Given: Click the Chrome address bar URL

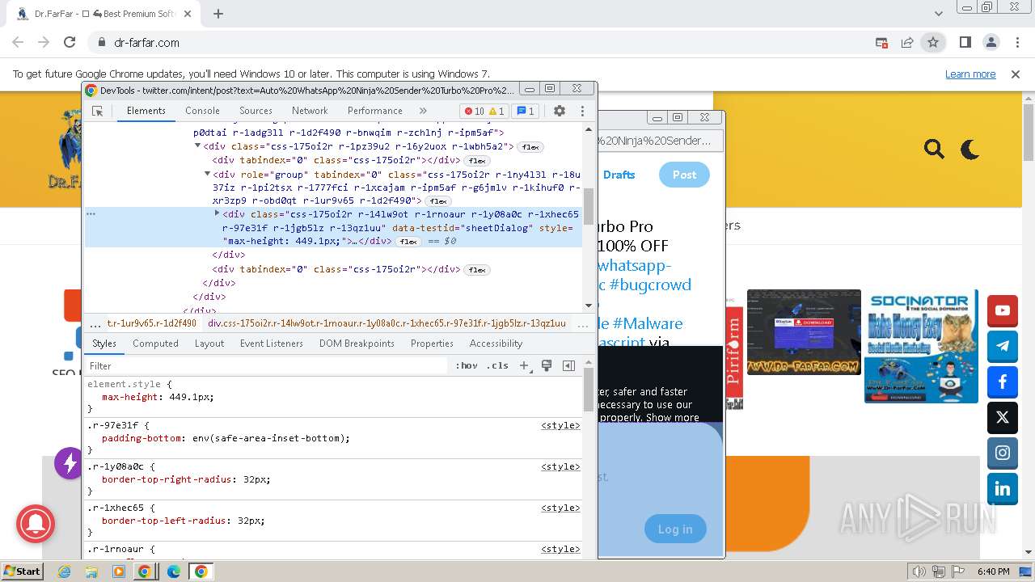Looking at the screenshot, I should tap(147, 42).
